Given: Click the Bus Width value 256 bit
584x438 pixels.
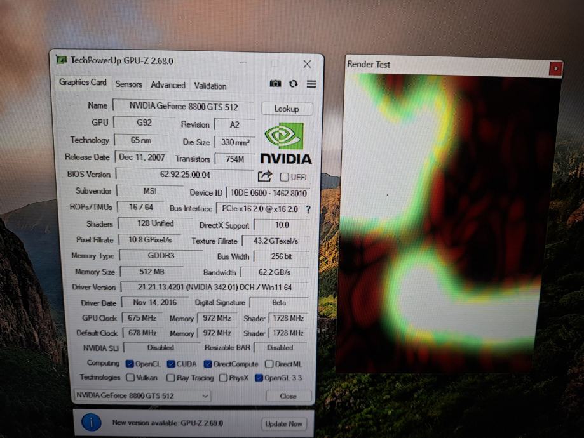Looking at the screenshot, I should (282, 256).
